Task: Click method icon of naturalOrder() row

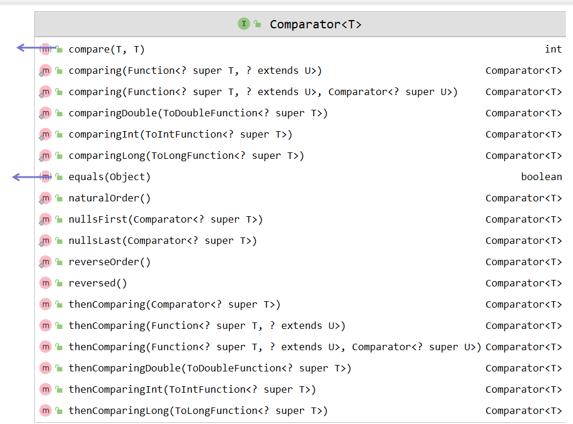Action: pyautogui.click(x=45, y=198)
